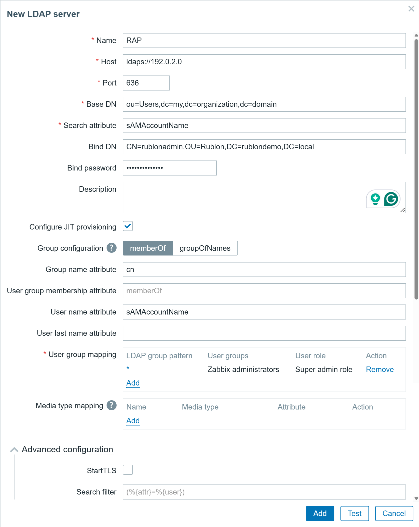
Task: Add a new media type mapping
Action: (x=133, y=420)
